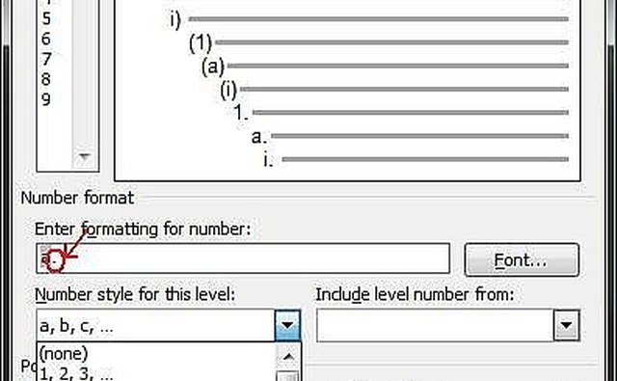This screenshot has height=381, width=617.
Task: Select level 7 in the level list
Action: point(46,59)
